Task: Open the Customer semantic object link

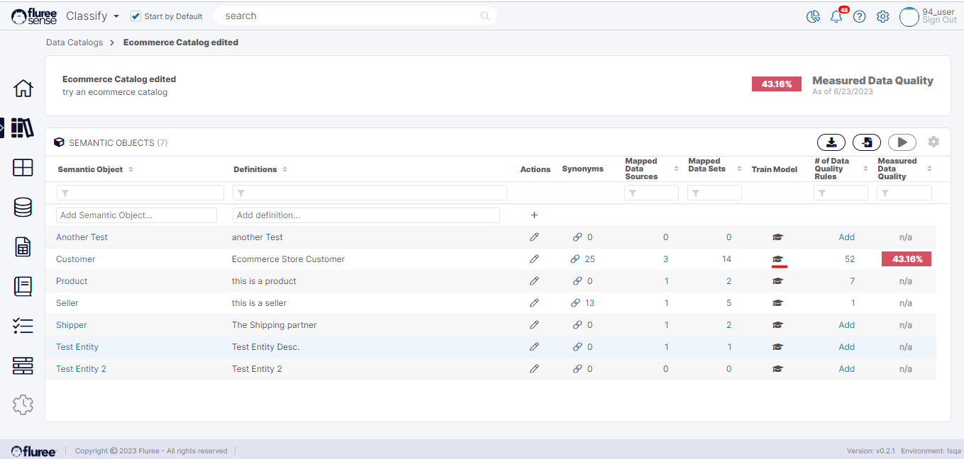Action: click(x=75, y=259)
